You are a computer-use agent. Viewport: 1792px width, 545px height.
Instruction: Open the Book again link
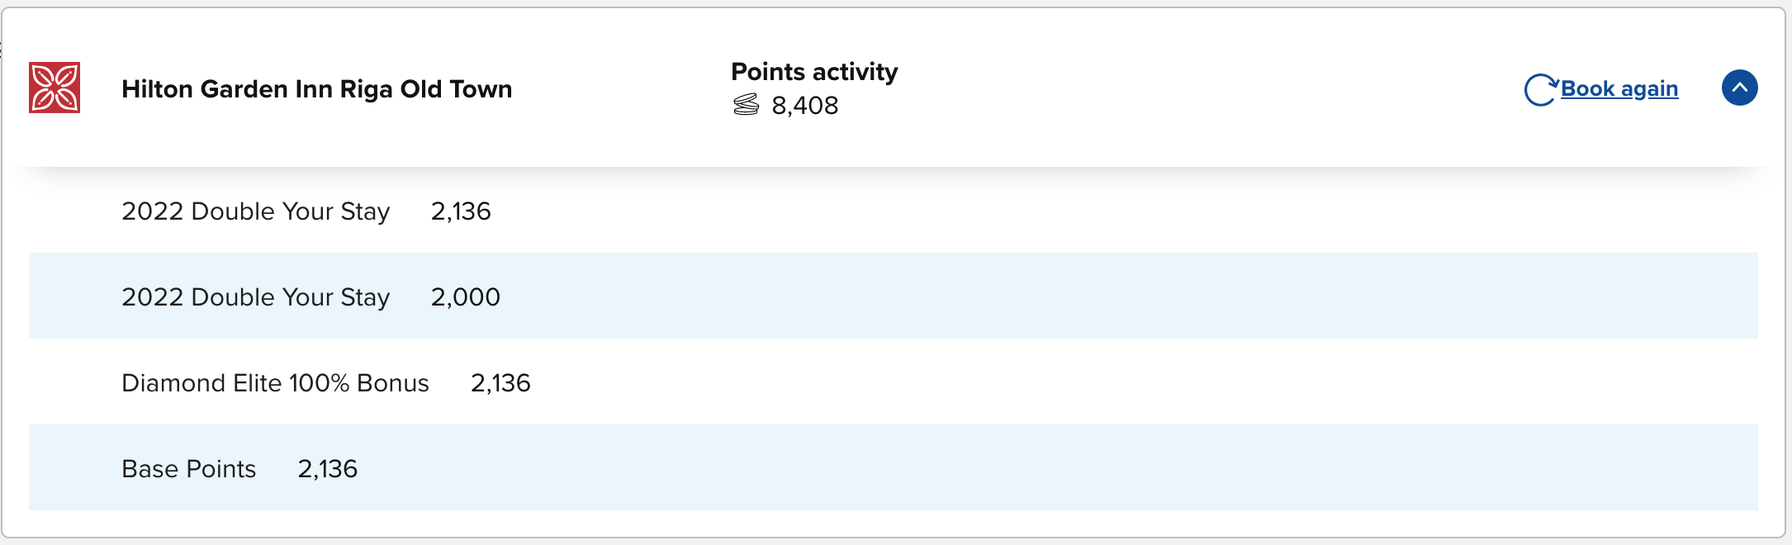click(x=1619, y=88)
